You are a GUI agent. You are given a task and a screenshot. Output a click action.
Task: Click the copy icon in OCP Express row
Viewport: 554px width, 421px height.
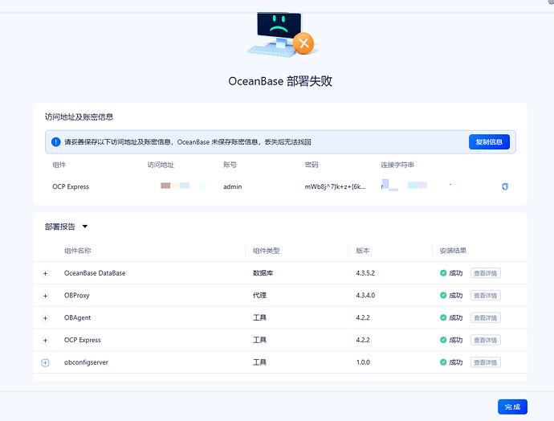(x=505, y=186)
